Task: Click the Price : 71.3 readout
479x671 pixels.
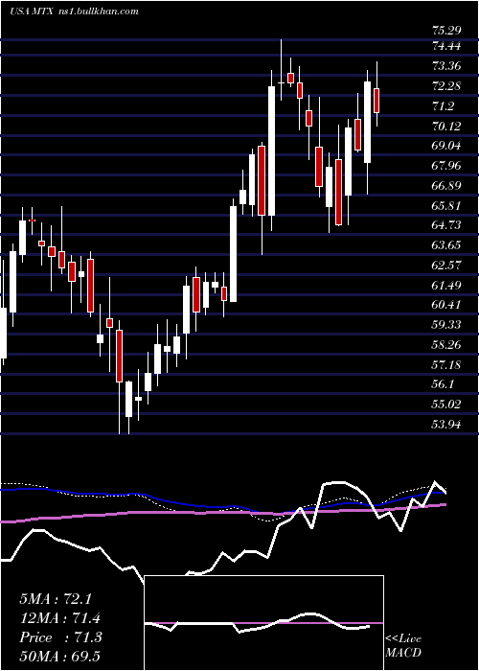Action: click(60, 637)
